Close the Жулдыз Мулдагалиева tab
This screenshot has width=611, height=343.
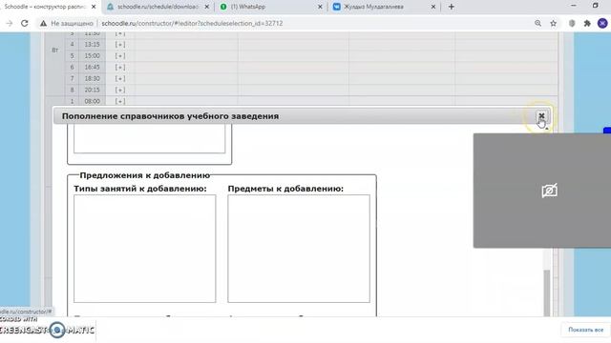[432, 7]
